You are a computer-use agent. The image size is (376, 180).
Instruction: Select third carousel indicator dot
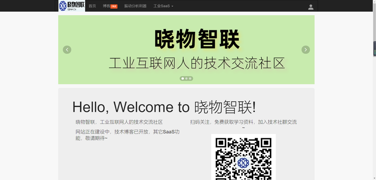tap(190, 78)
